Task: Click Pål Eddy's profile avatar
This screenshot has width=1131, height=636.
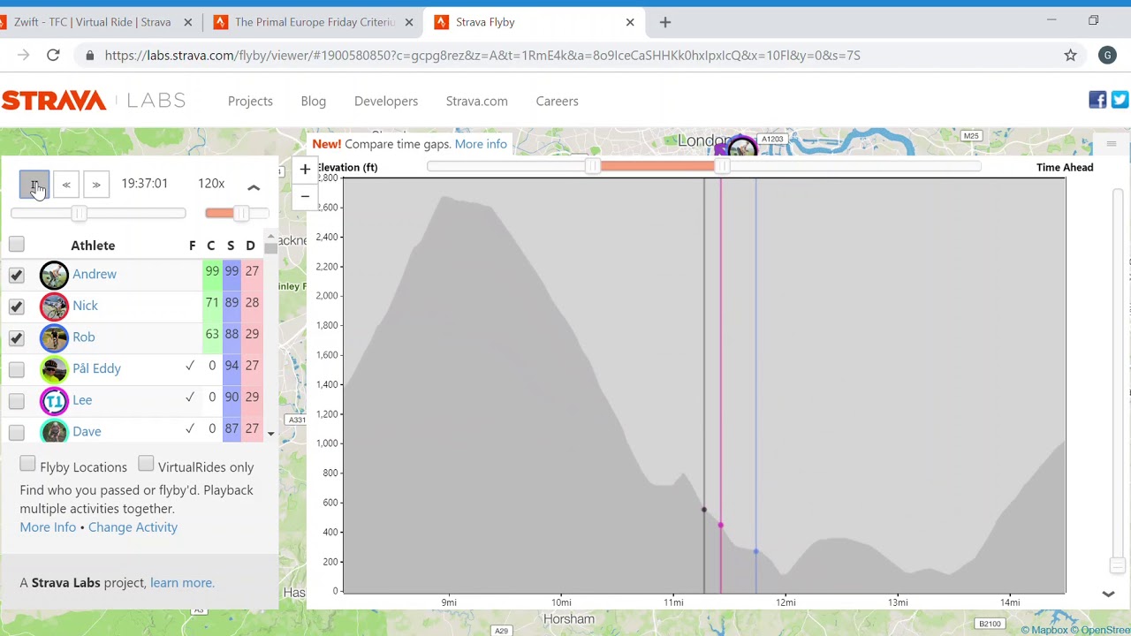Action: click(x=54, y=369)
